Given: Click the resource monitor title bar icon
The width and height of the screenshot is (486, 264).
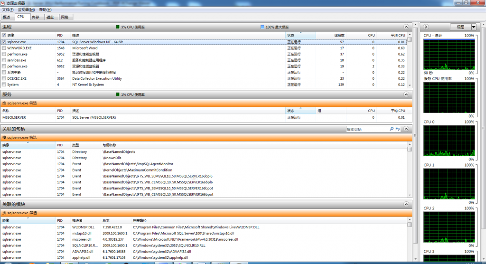Looking at the screenshot, I should [3, 3].
